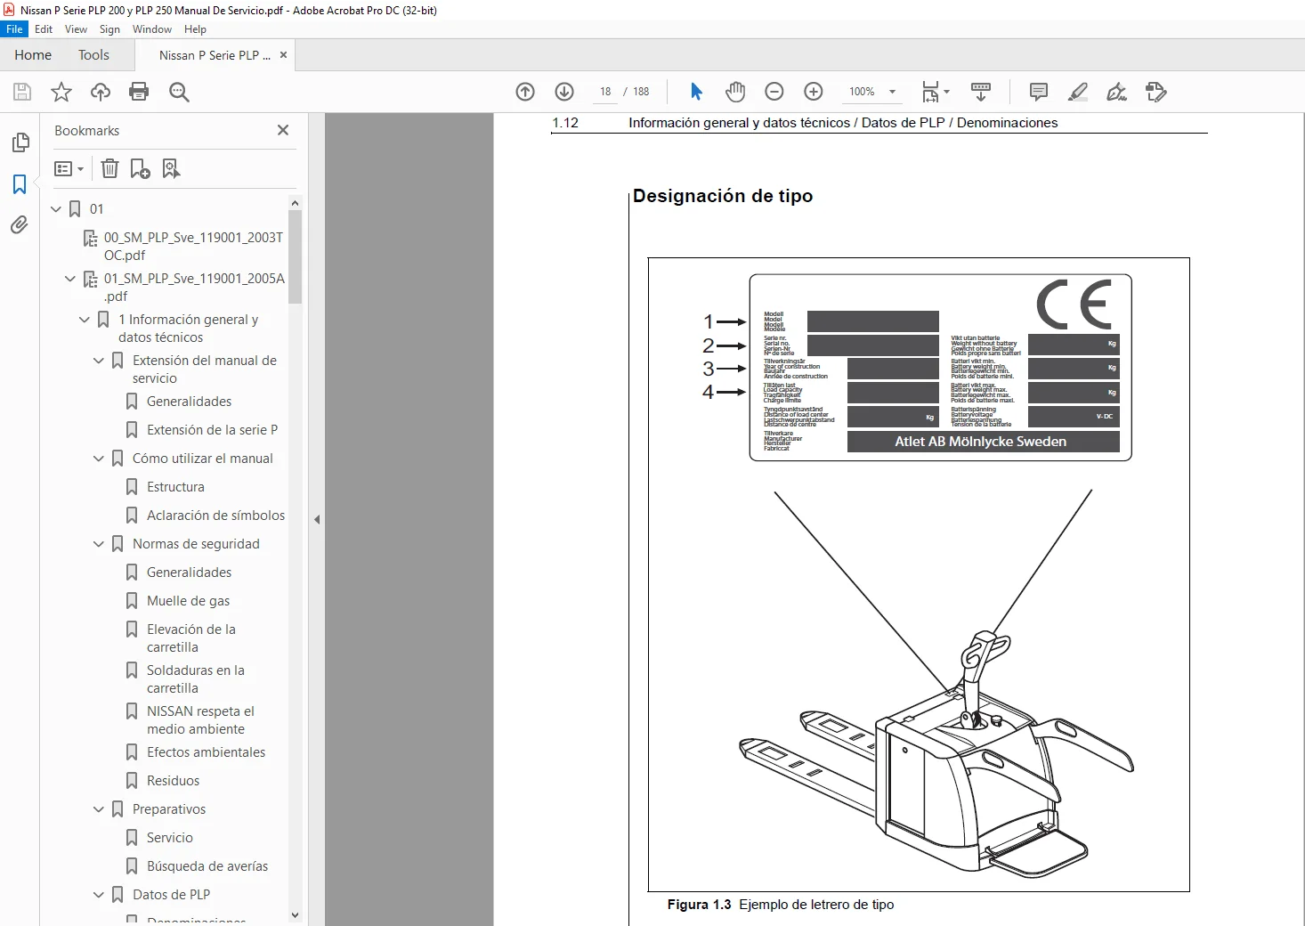
Task: Click the page number field showing 18
Action: [x=605, y=92]
